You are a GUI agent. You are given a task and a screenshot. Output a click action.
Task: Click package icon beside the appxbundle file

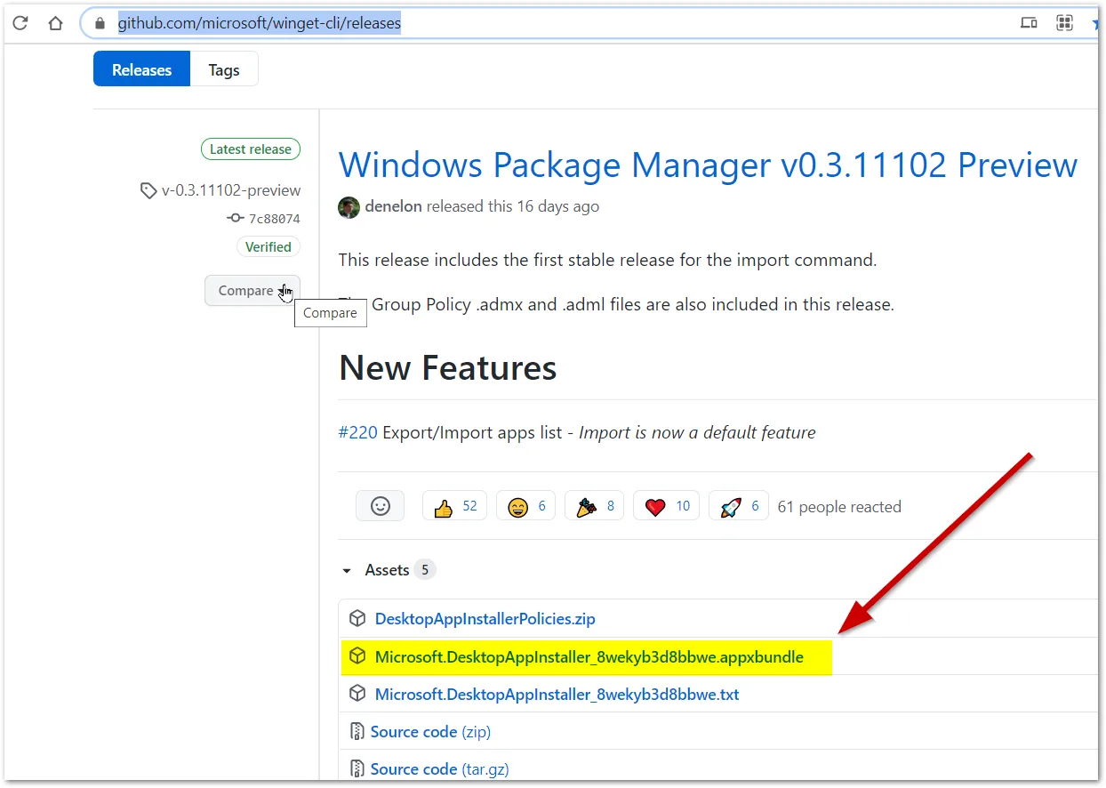coord(357,656)
